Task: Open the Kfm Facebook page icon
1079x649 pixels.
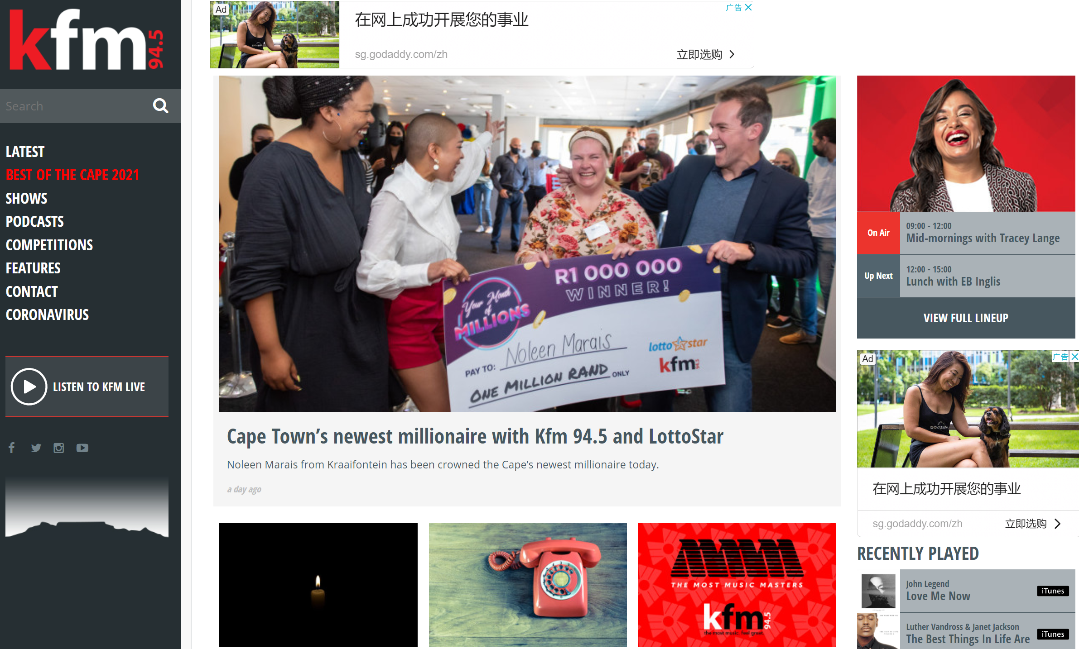Action: [x=12, y=448]
